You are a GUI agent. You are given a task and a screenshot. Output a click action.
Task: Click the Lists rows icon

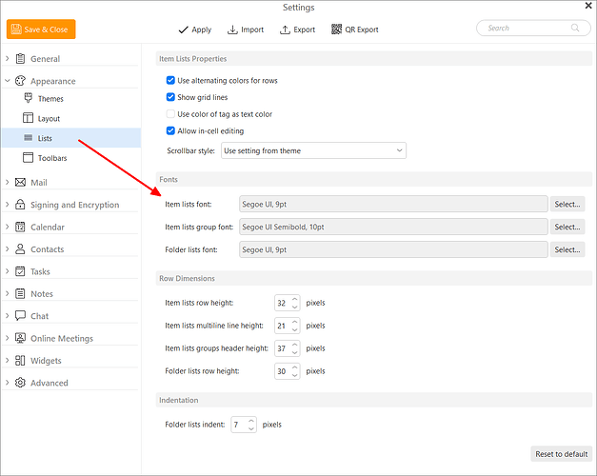click(29, 137)
